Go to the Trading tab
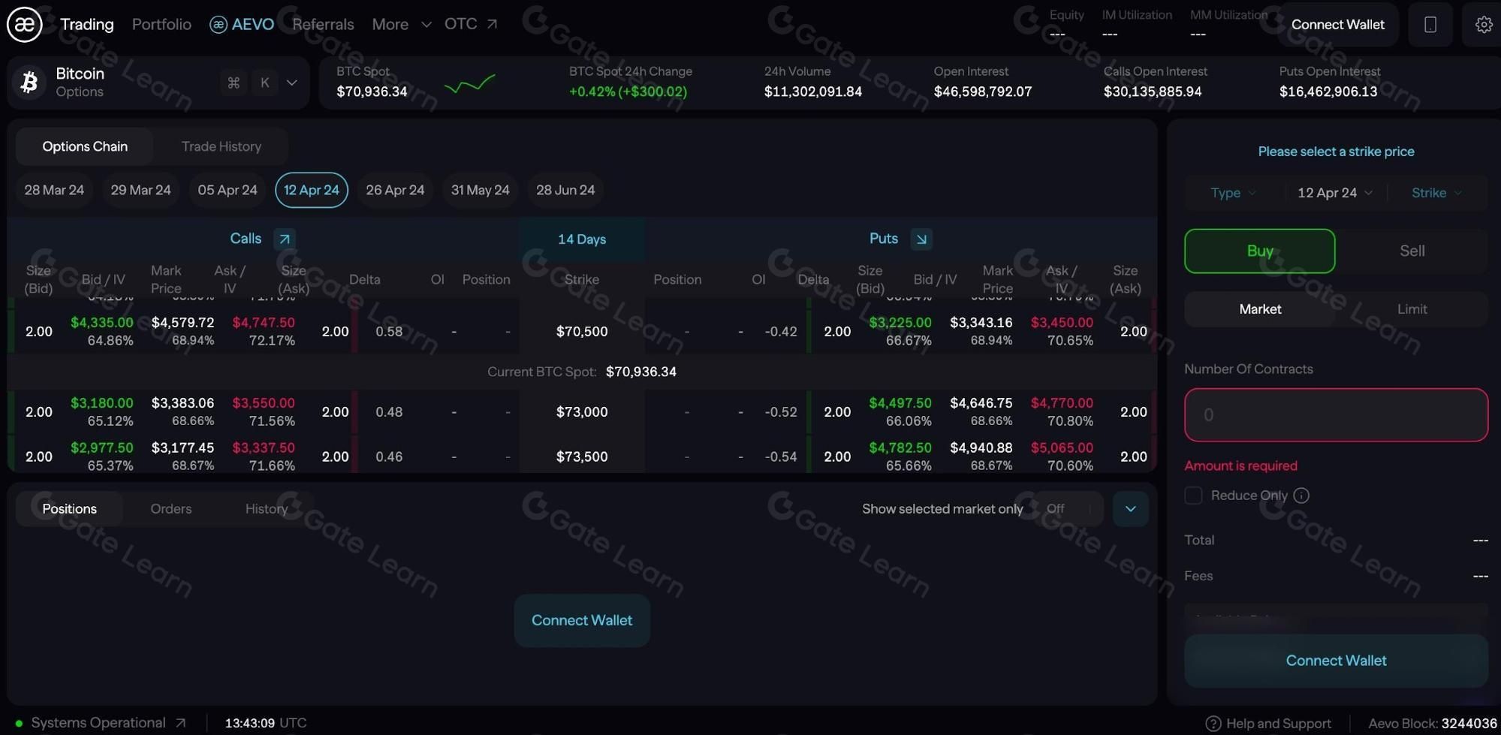Viewport: 1501px width, 735px height. tap(87, 24)
